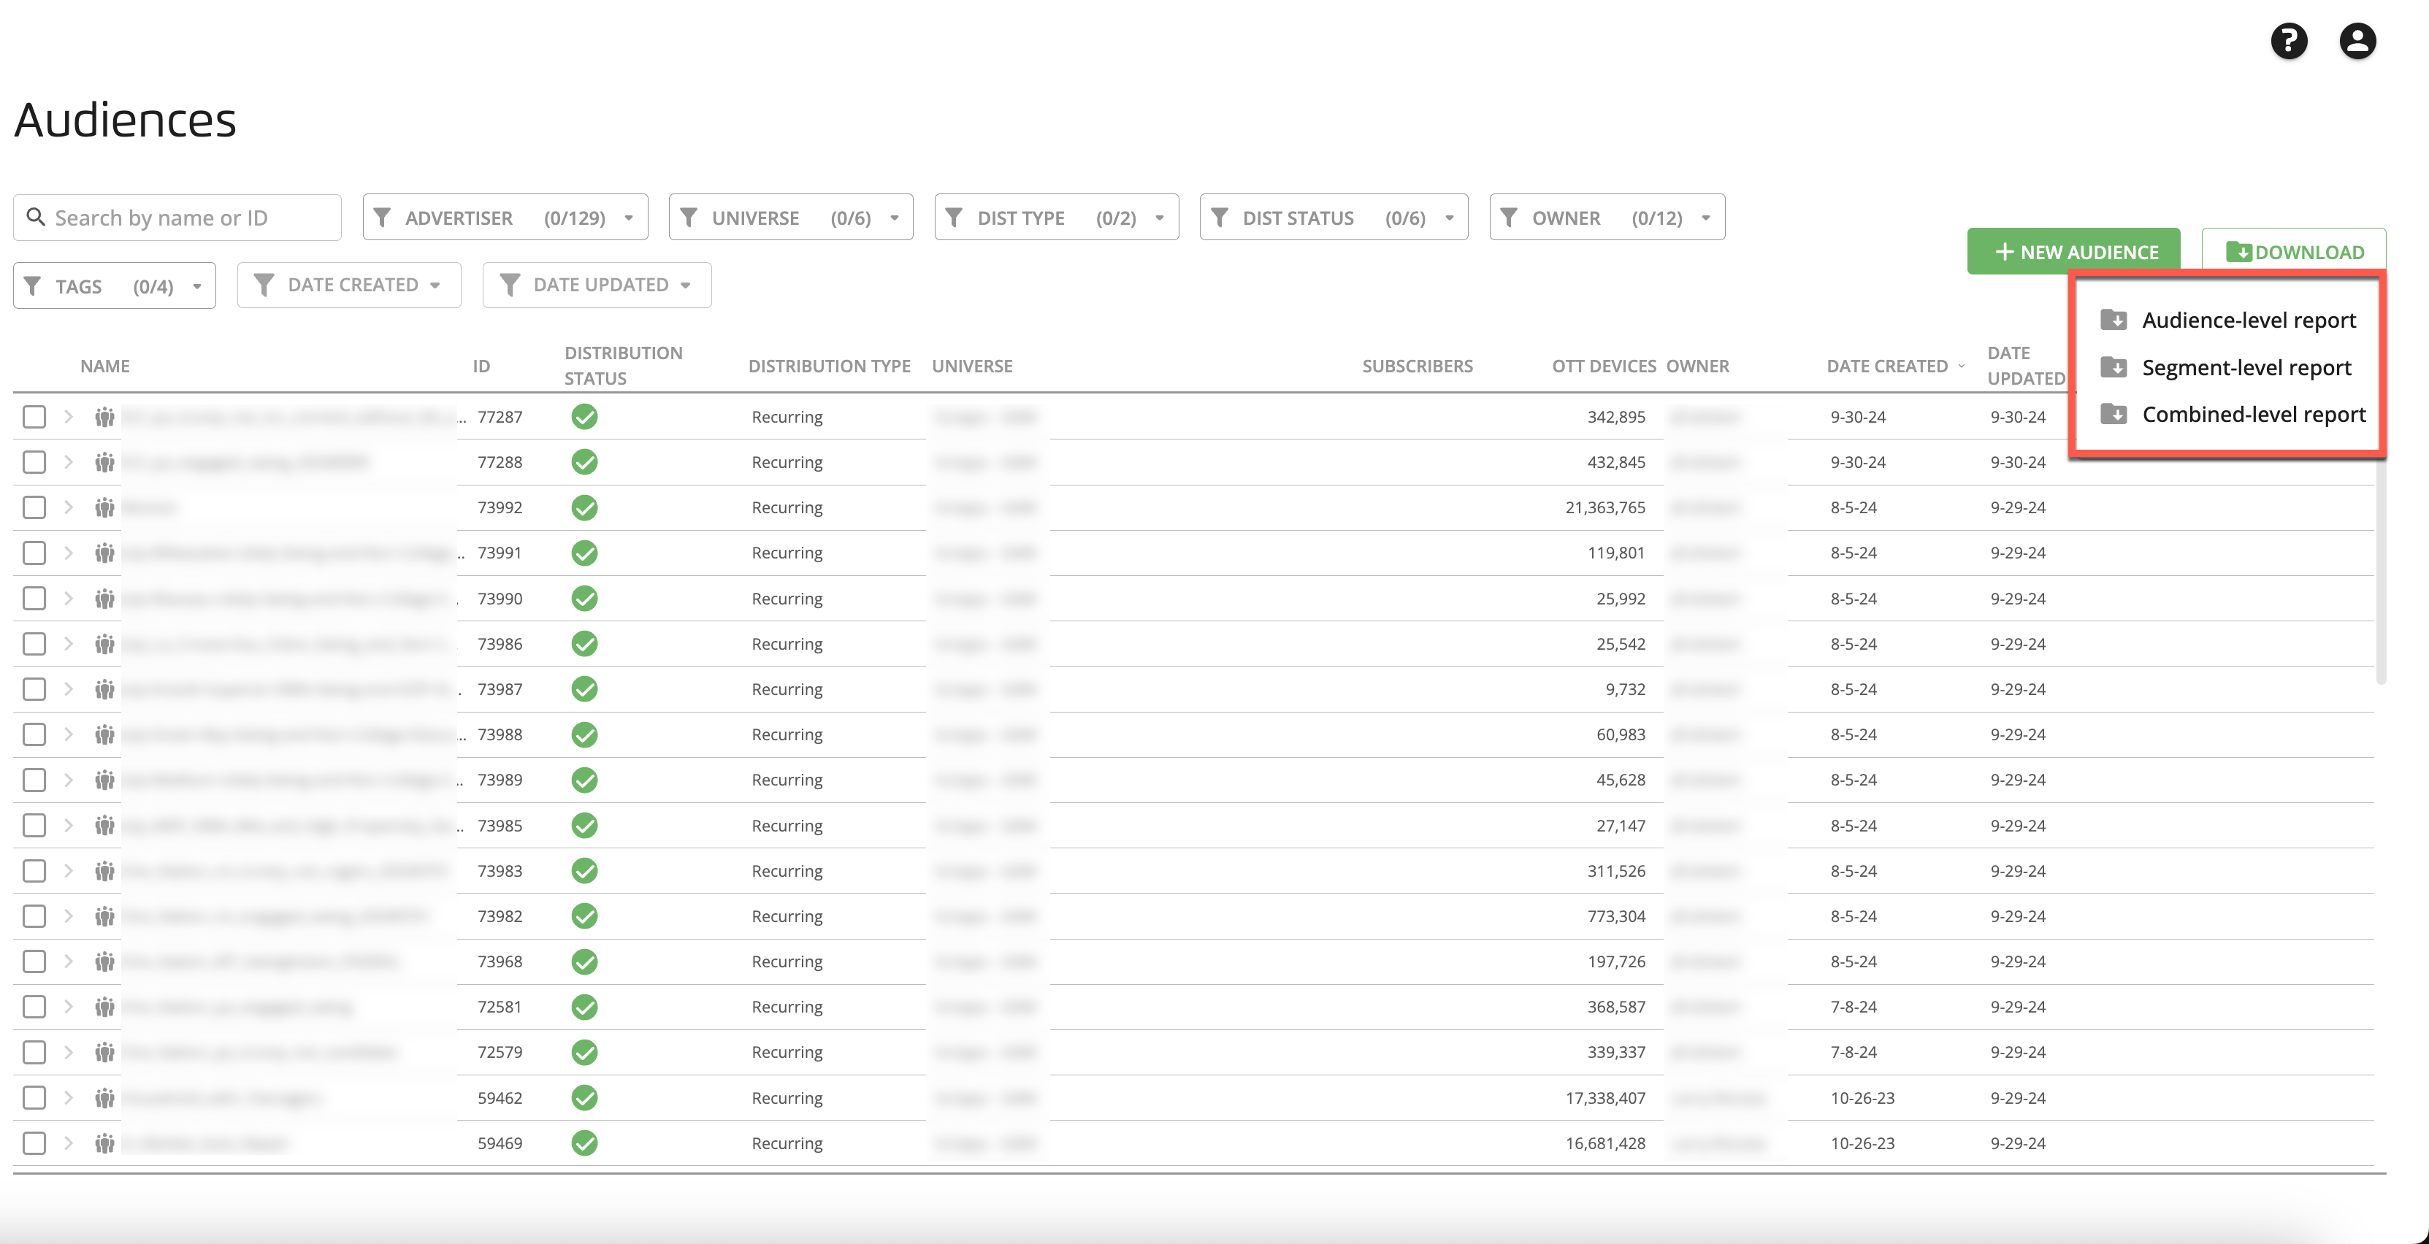Click the audience group icon in row 73992
The image size is (2429, 1244).
pos(104,507)
